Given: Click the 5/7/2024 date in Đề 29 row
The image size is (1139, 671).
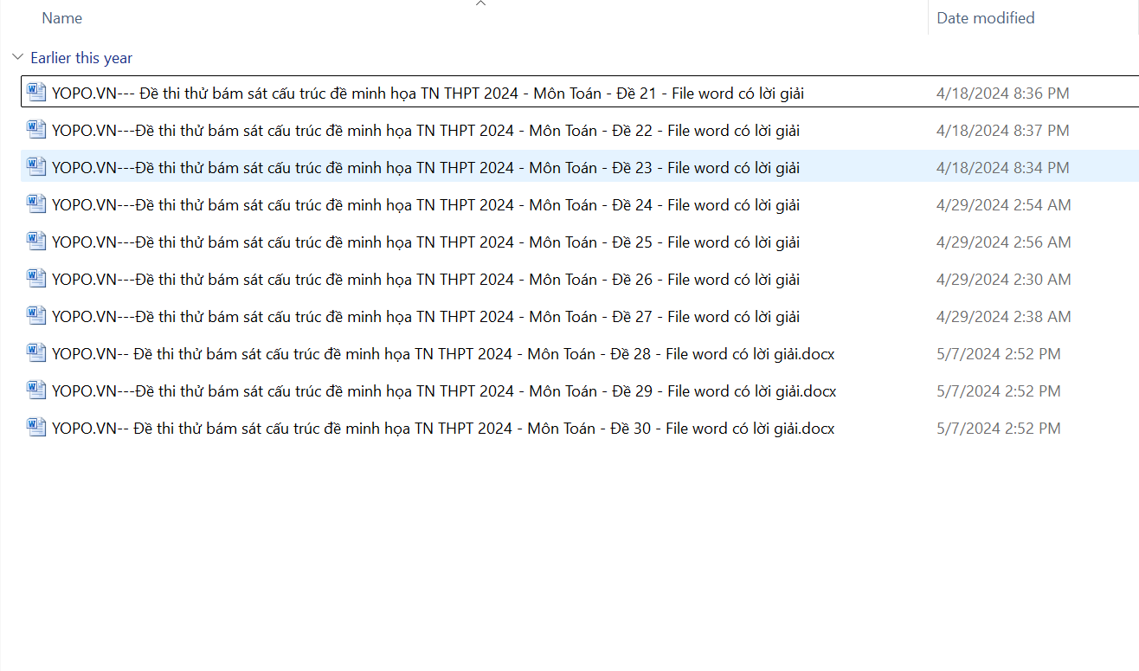Looking at the screenshot, I should pos(999,391).
